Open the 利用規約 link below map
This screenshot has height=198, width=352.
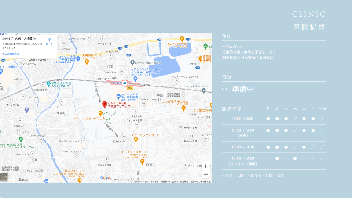(183, 181)
